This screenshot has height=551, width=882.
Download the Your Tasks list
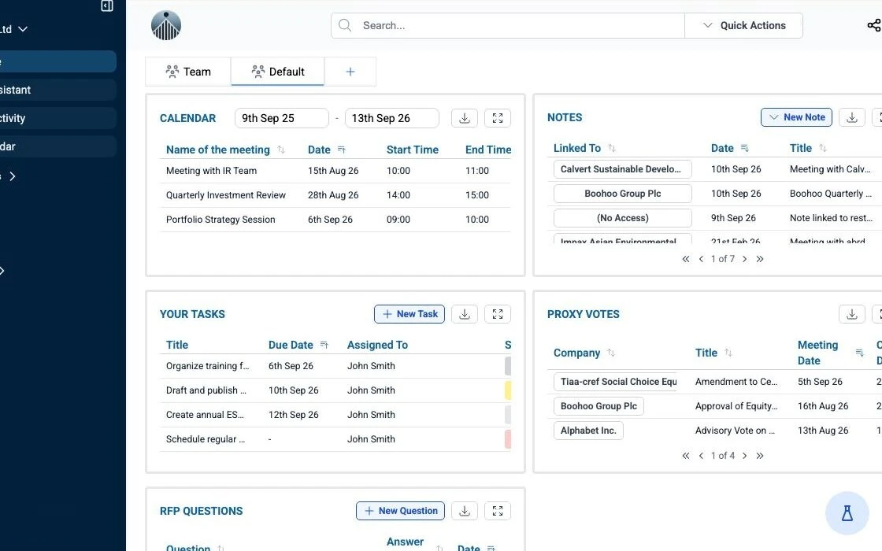[465, 314]
